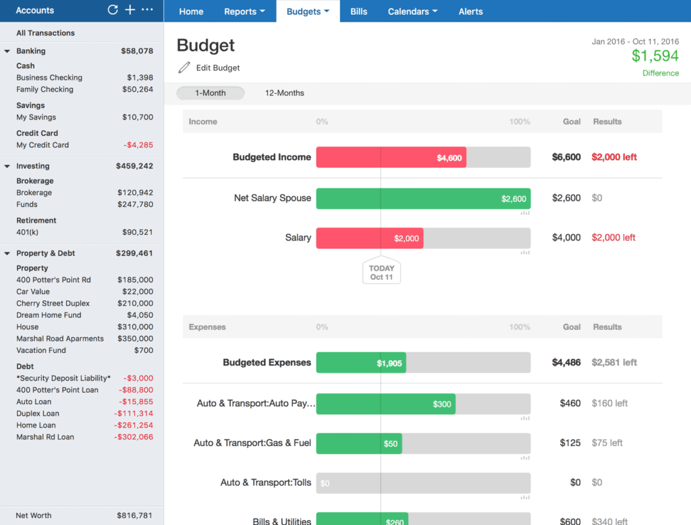The width and height of the screenshot is (691, 525).
Task: Go to the Home tab
Action: (191, 11)
